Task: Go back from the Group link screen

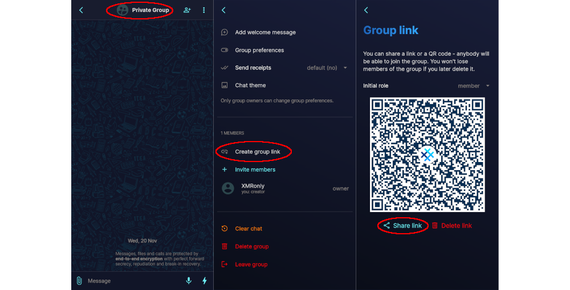Action: point(366,10)
